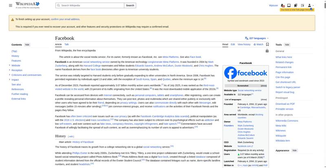Image resolution: width=326 pixels, height=168 pixels.
Task: Click the warning triangle icon in the banner
Action: (x=13, y=19)
